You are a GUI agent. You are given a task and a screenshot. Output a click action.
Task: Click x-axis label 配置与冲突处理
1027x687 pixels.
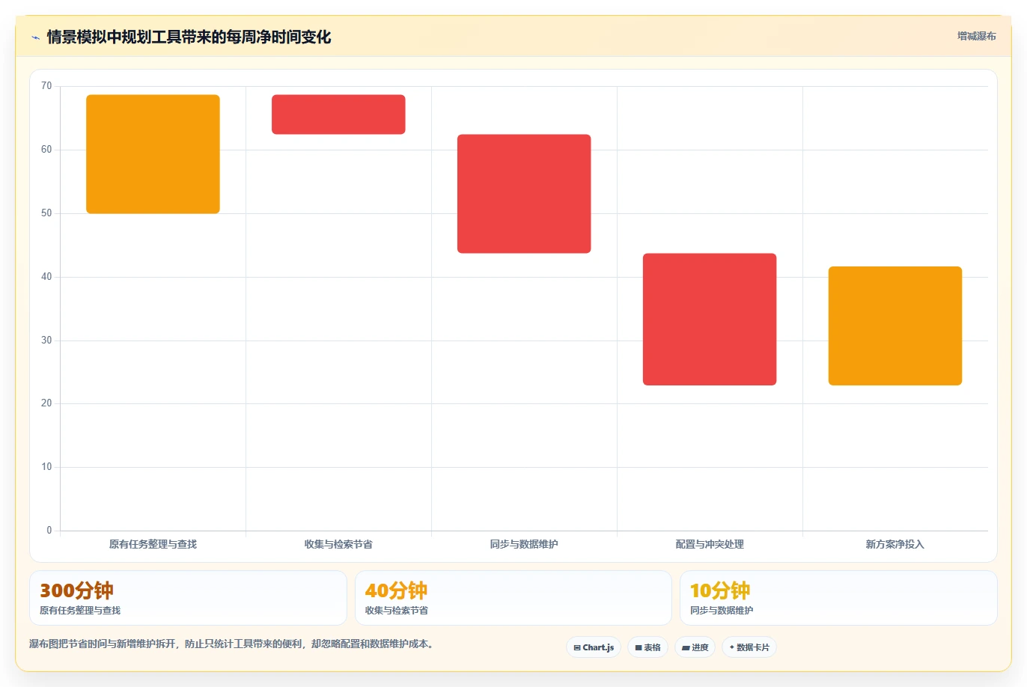[x=710, y=544]
